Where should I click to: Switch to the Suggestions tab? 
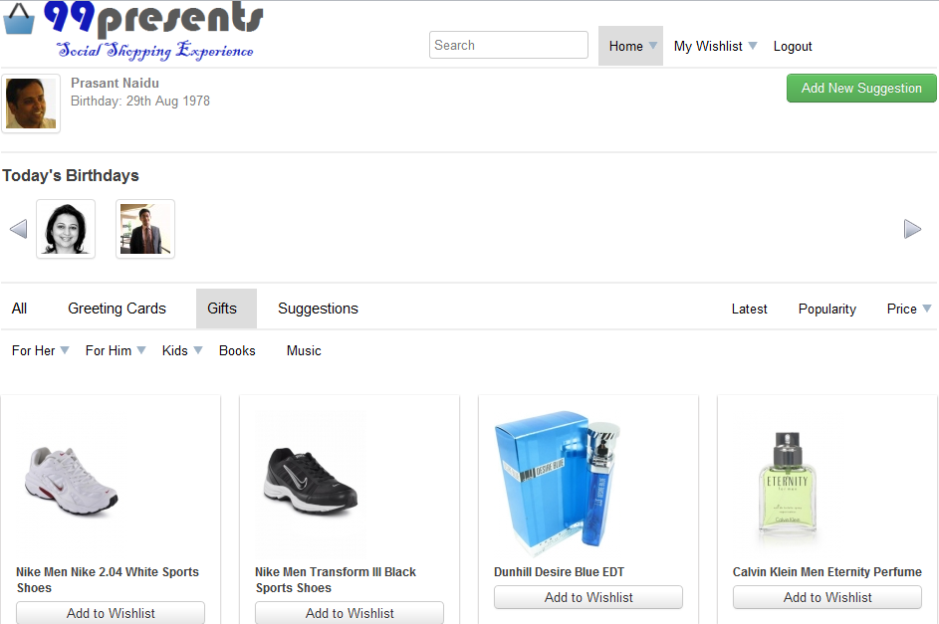tap(318, 309)
